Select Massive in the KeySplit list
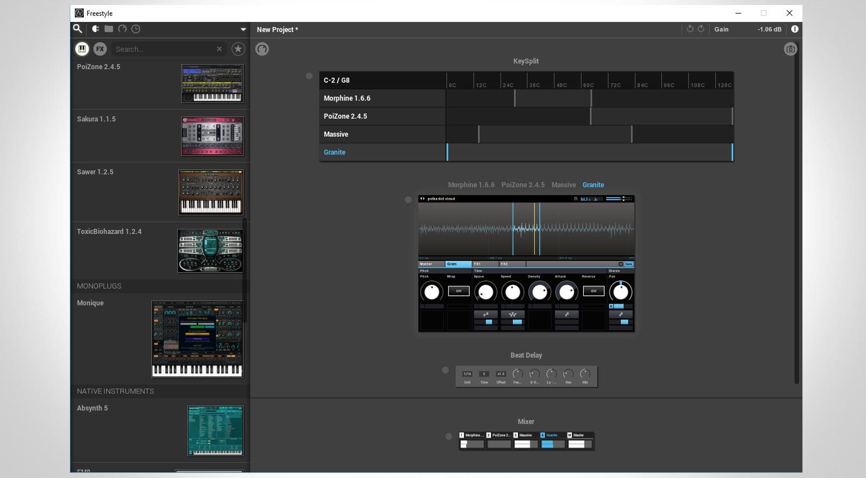This screenshot has height=478, width=866. tap(336, 134)
